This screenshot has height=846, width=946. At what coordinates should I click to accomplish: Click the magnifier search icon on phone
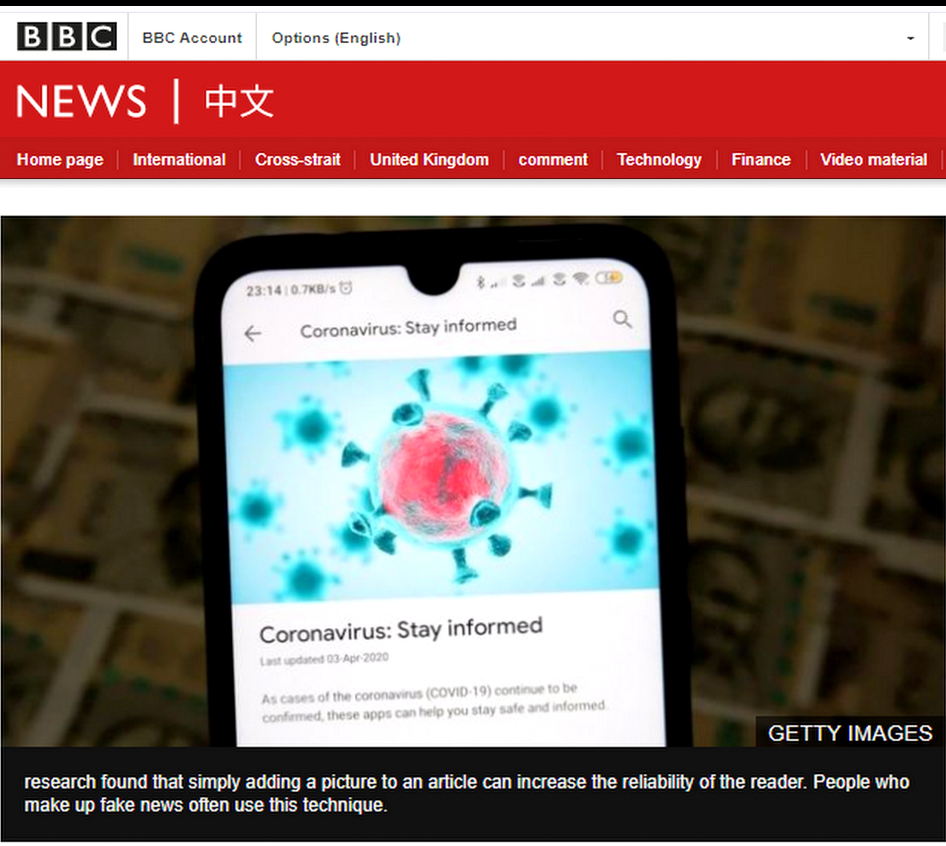tap(622, 319)
